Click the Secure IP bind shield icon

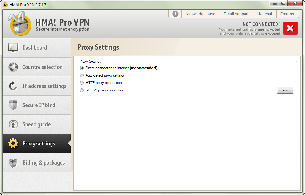coord(13,105)
